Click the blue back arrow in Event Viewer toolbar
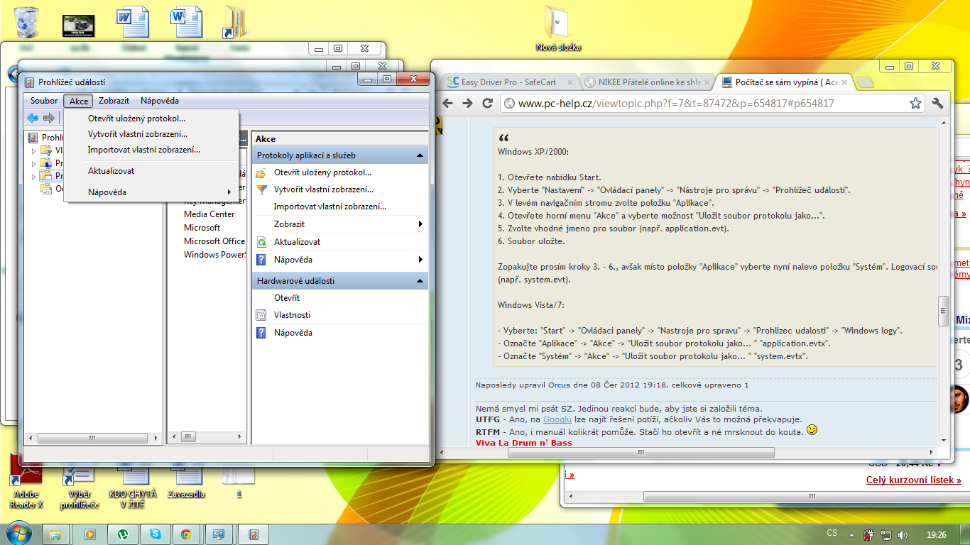The image size is (970, 545). [33, 118]
